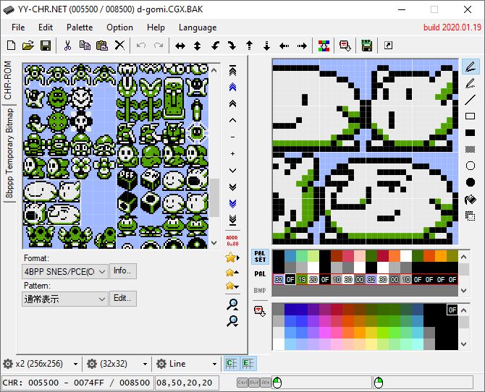This screenshot has height=392, width=485.
Task: Jump to the end of the ROM
Action: click(x=232, y=220)
